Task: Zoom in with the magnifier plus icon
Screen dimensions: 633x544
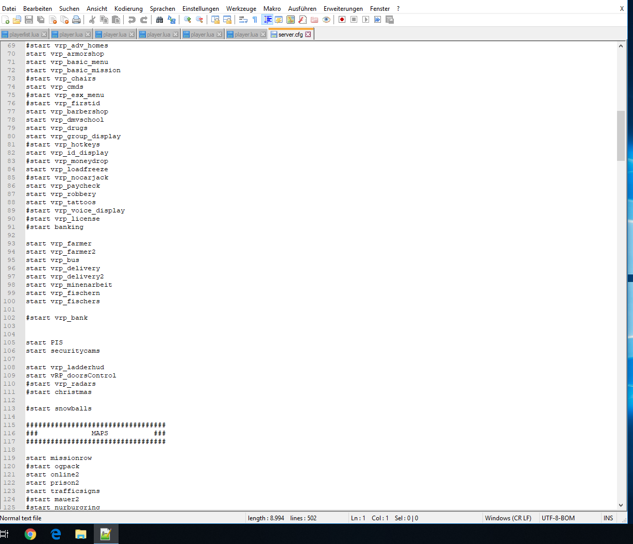Action: [188, 20]
